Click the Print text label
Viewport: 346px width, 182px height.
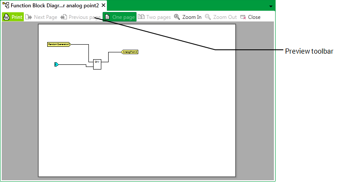[x=17, y=17]
